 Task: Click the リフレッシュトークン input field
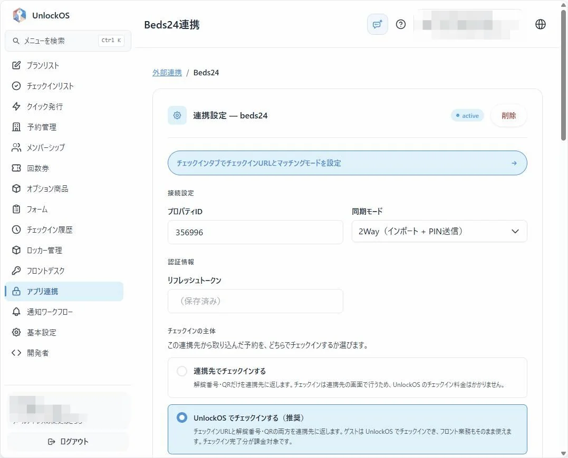255,301
